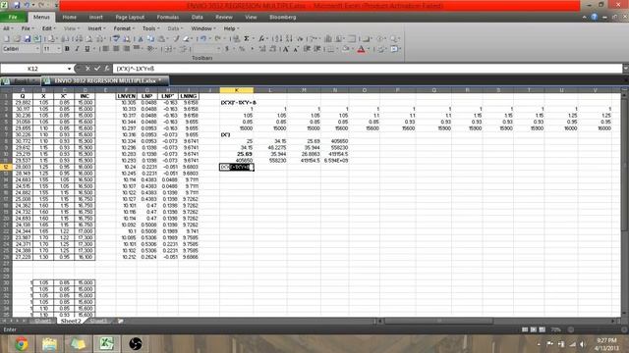Open the File backstage tab
Screen dimensions: 629x353
pos(13,17)
